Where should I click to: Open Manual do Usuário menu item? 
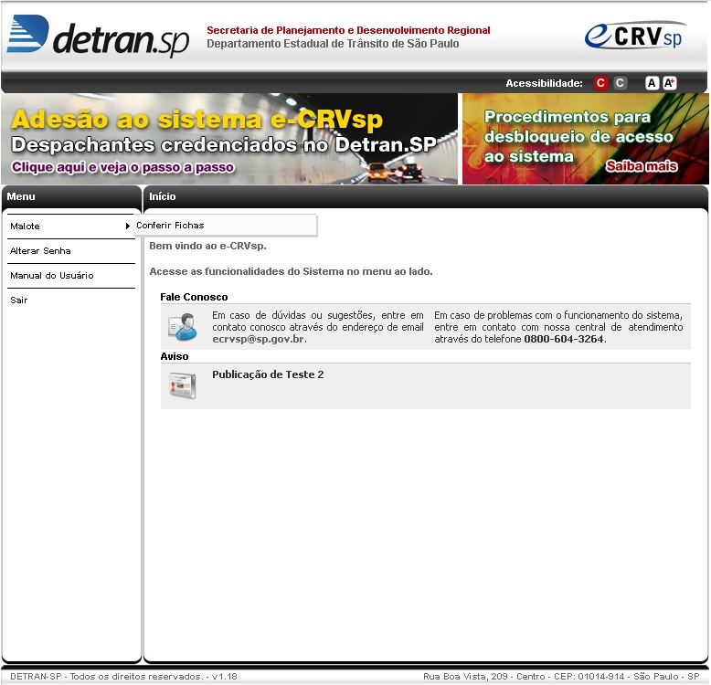click(71, 276)
